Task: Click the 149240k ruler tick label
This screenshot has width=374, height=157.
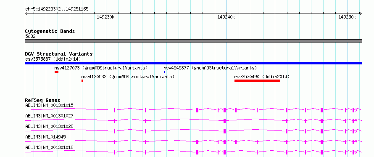Action: 227,17
